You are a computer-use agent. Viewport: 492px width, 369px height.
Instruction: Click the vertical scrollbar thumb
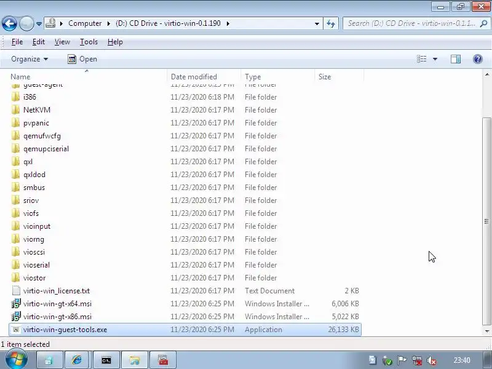[x=486, y=221]
